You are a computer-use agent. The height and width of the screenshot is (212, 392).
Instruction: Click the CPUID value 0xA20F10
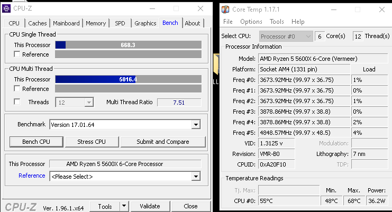(276, 164)
